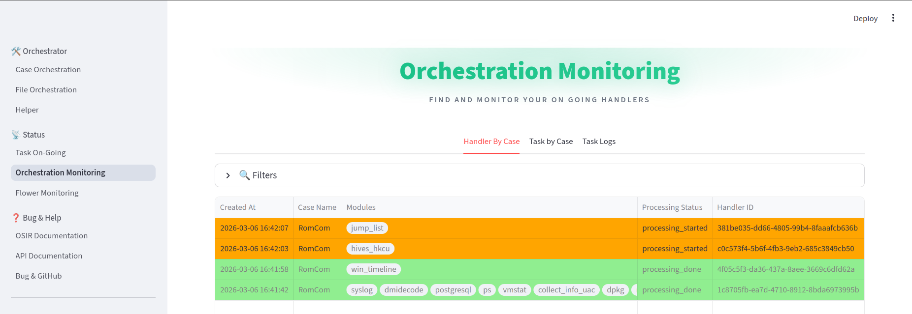Viewport: 912px width, 314px height.
Task: Select handler ID 1c8705fb-ea7d-4710-8912-8bda6973995b
Action: tap(788, 290)
